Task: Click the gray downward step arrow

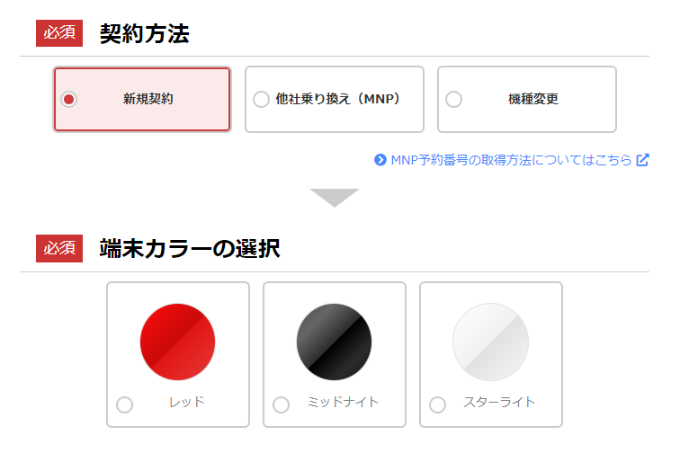Action: pos(335,198)
